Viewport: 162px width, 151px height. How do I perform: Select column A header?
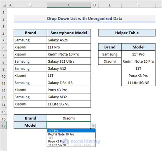10,5
